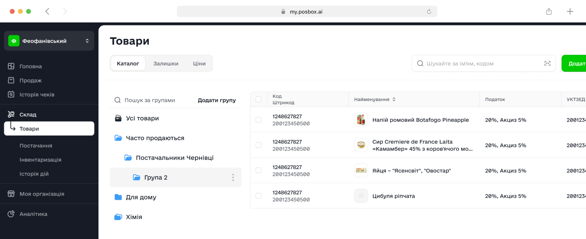This screenshot has width=586, height=239.
Task: Click the Податок column header
Action: [495, 99]
